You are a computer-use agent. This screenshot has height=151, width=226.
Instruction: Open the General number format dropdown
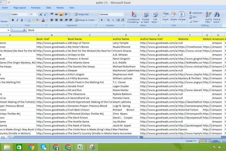(123, 14)
